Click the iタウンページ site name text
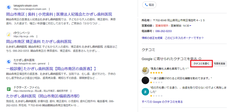Screen dimensions: 234x112 (x=22, y=33)
